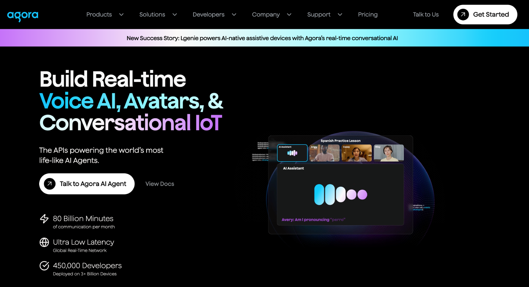This screenshot has width=529, height=287.
Task: Select Riley's video thumbnail
Action: click(389, 153)
